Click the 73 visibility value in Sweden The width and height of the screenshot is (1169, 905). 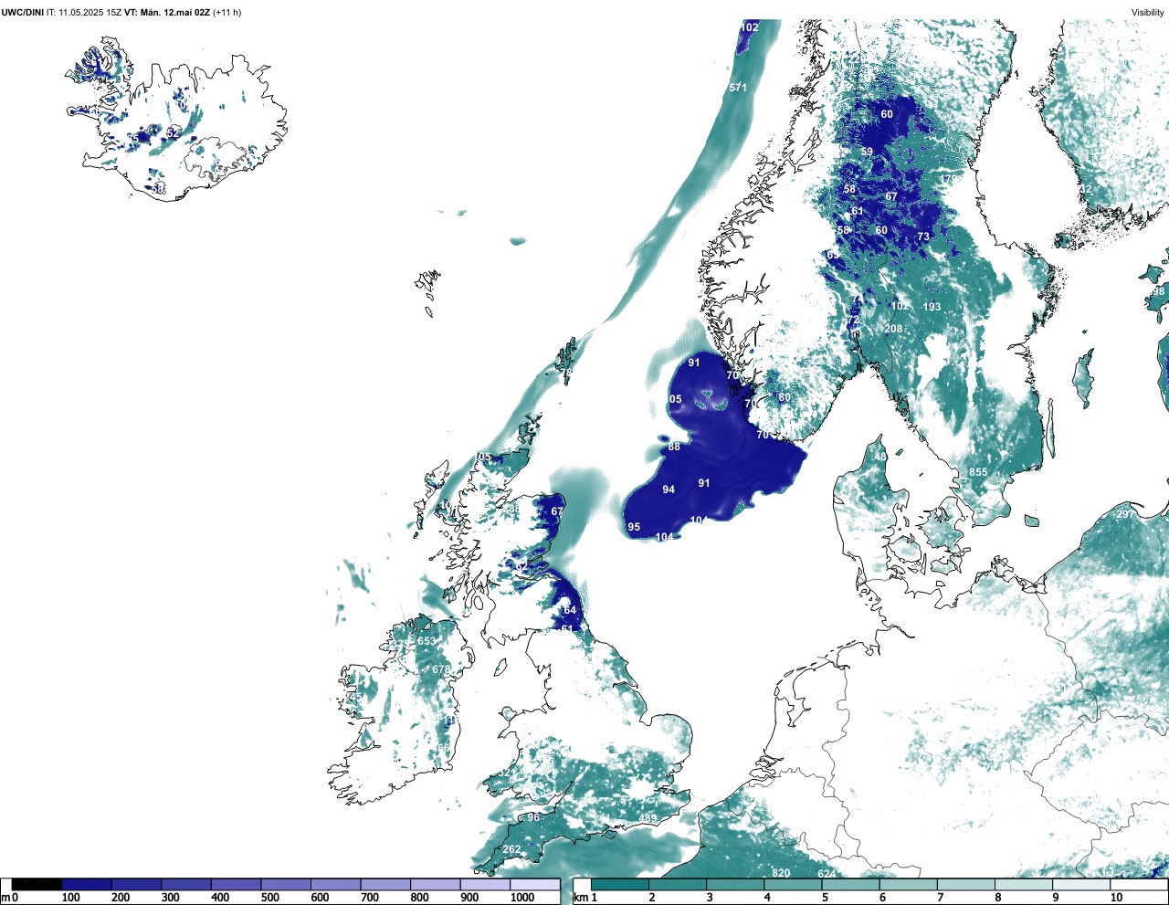click(923, 237)
